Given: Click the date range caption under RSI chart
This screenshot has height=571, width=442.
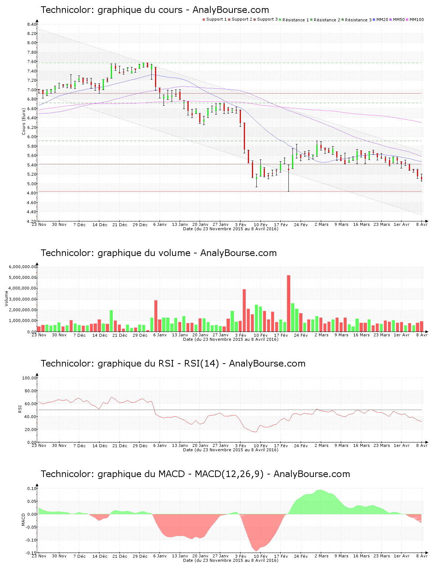Looking at the screenshot, I should pos(231,450).
